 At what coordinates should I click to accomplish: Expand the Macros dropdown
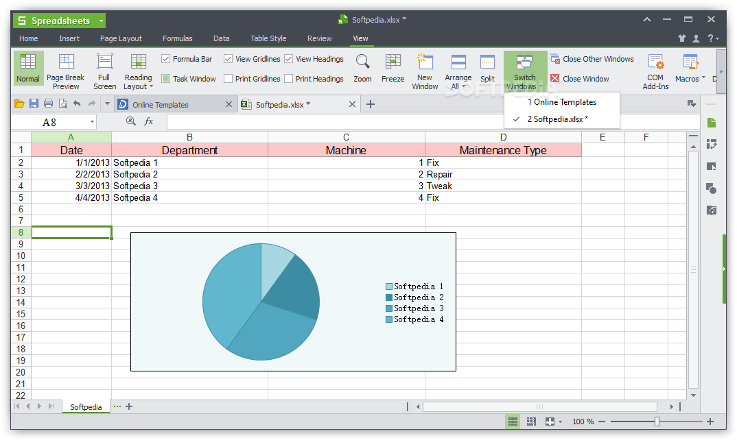click(703, 78)
